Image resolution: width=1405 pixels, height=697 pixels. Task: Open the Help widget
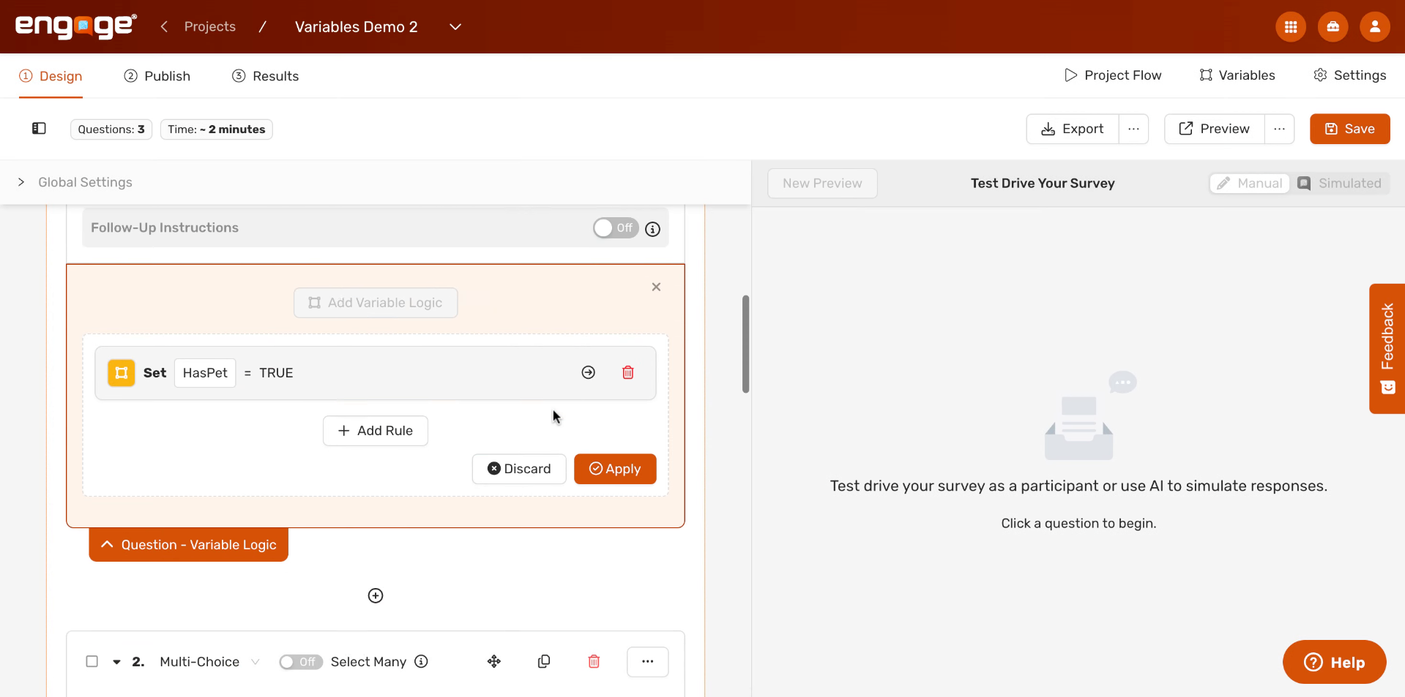(x=1335, y=662)
